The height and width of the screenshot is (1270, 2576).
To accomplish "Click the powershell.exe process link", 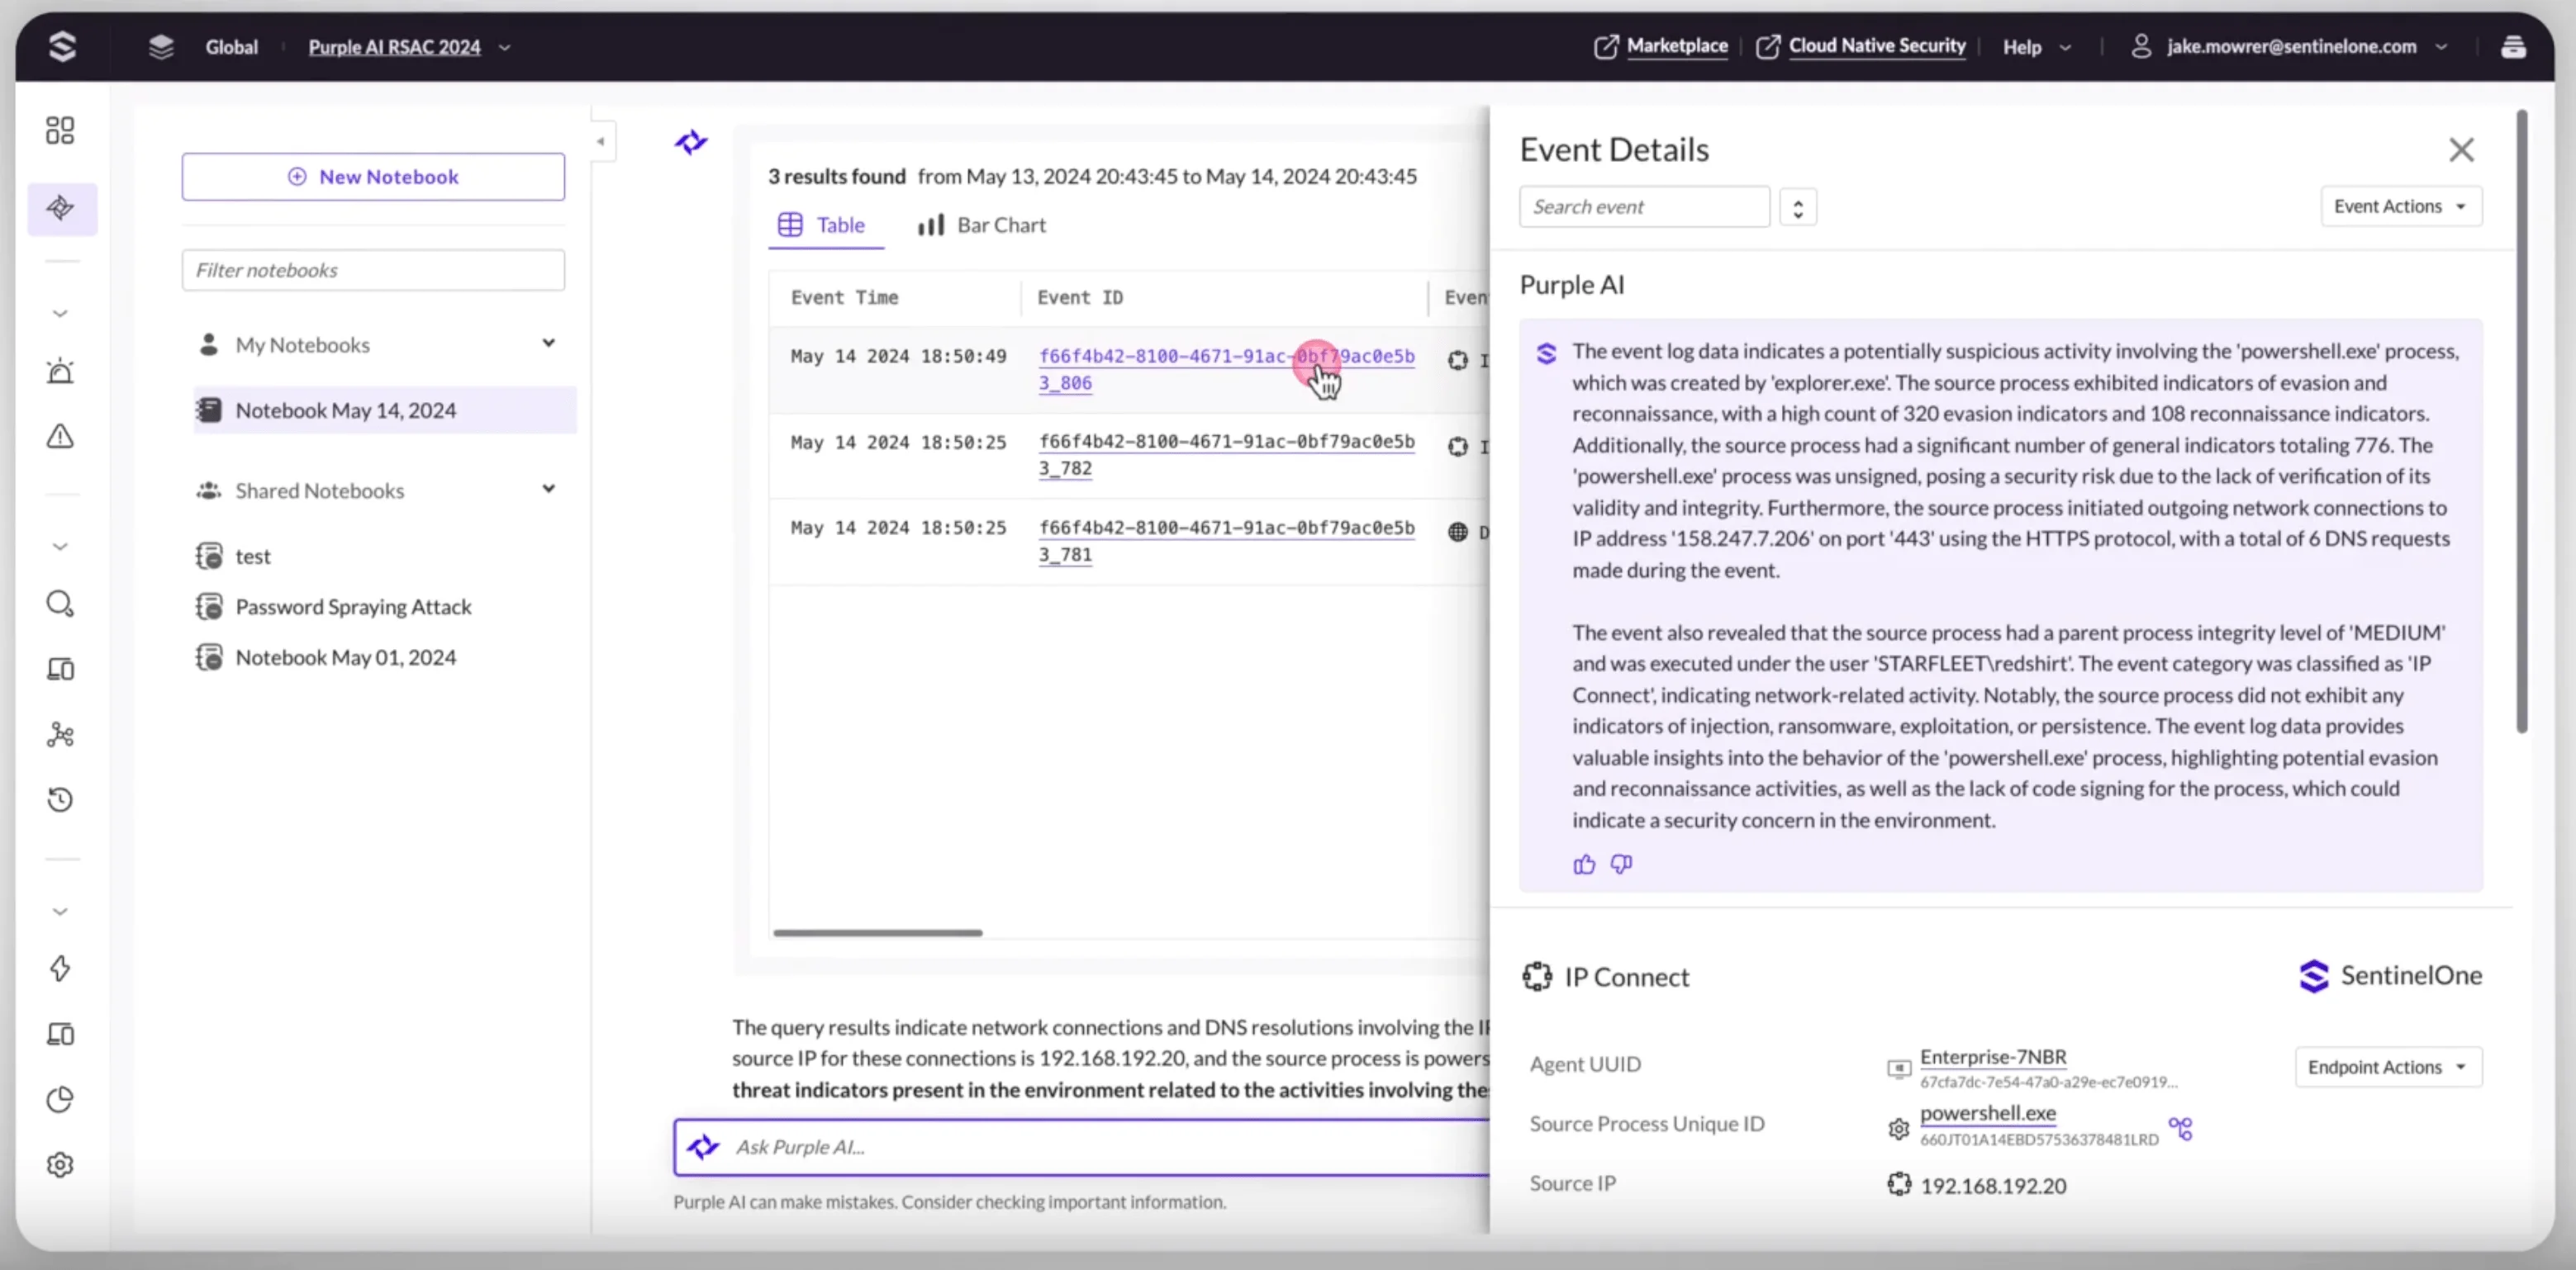I will 1987,1112.
